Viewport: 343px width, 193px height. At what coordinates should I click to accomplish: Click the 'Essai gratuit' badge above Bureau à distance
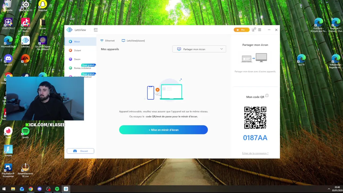click(x=89, y=65)
